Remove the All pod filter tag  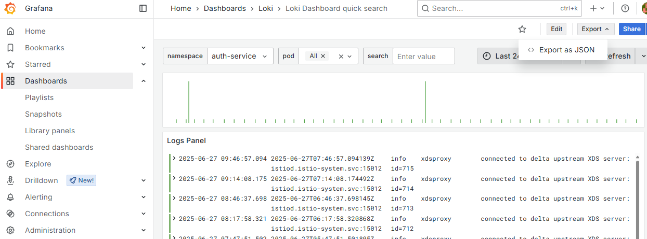(x=323, y=56)
